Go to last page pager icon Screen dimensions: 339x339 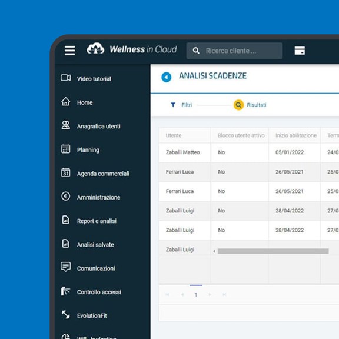pyautogui.click(x=224, y=294)
